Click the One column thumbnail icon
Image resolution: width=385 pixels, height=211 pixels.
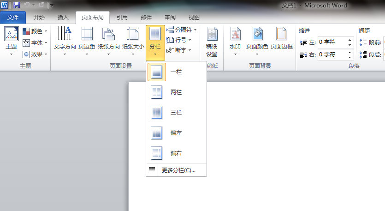coord(157,72)
